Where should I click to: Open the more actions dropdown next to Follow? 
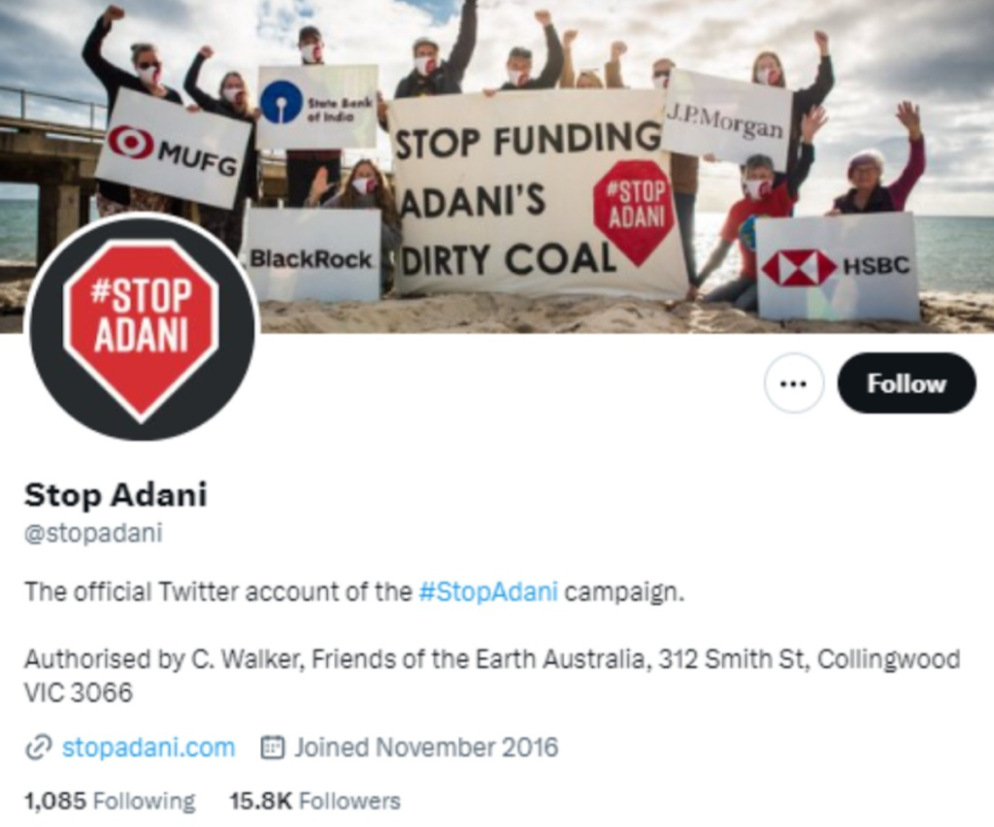tap(794, 383)
